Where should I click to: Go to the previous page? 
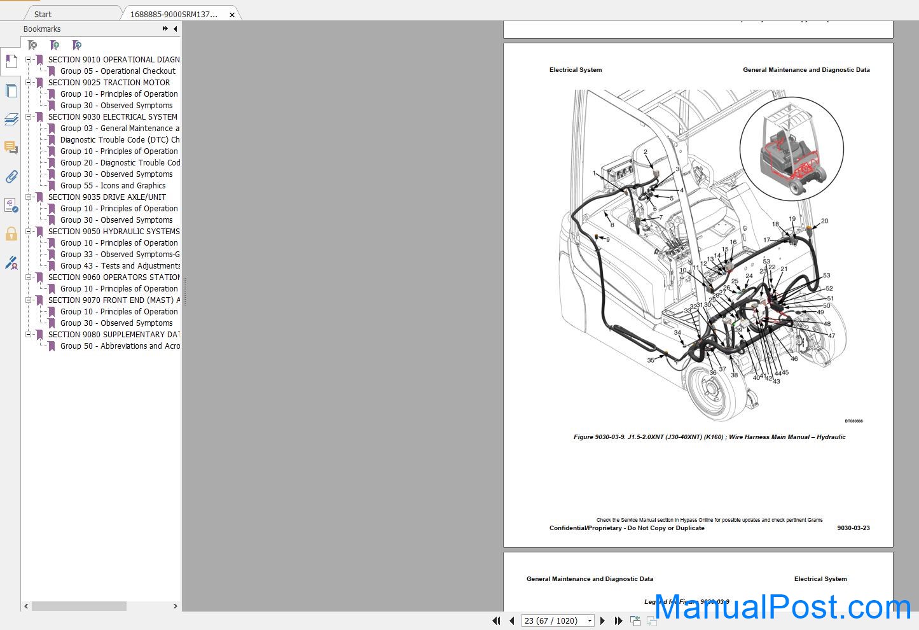512,620
